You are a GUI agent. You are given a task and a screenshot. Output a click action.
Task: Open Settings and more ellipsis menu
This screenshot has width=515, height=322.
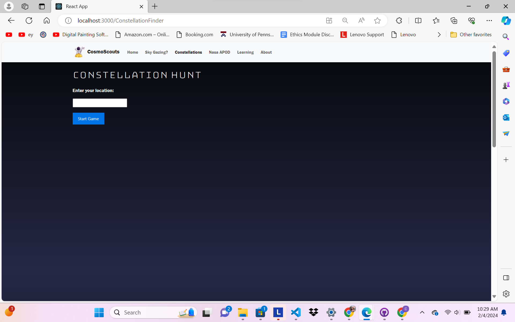489,21
